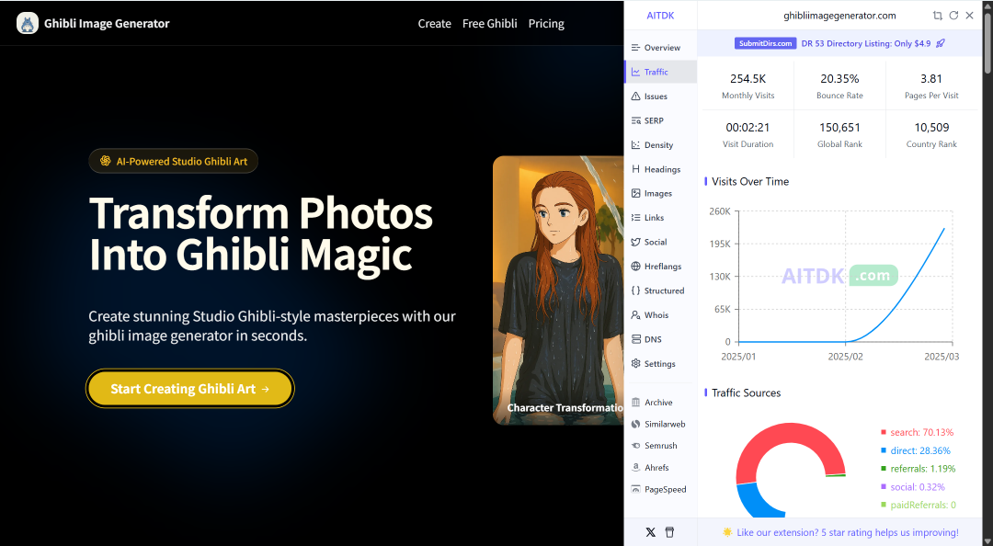Click the Settings gear icon
The image size is (993, 546).
(636, 364)
